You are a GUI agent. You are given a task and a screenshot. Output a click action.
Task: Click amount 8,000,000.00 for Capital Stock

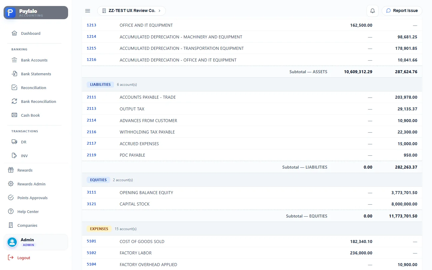[404, 204]
